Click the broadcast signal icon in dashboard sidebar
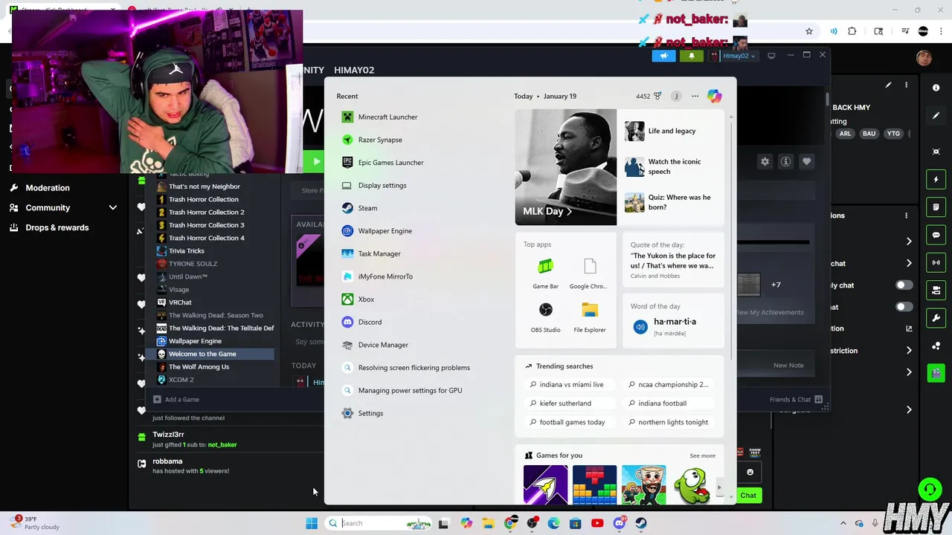Screen dimensions: 952x535 [936, 262]
